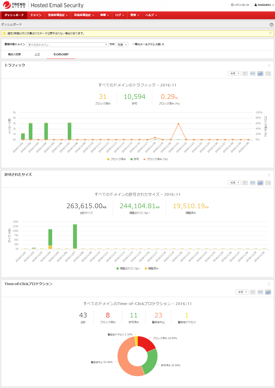Click the red ブロック済み donut chart segment

(x=147, y=344)
